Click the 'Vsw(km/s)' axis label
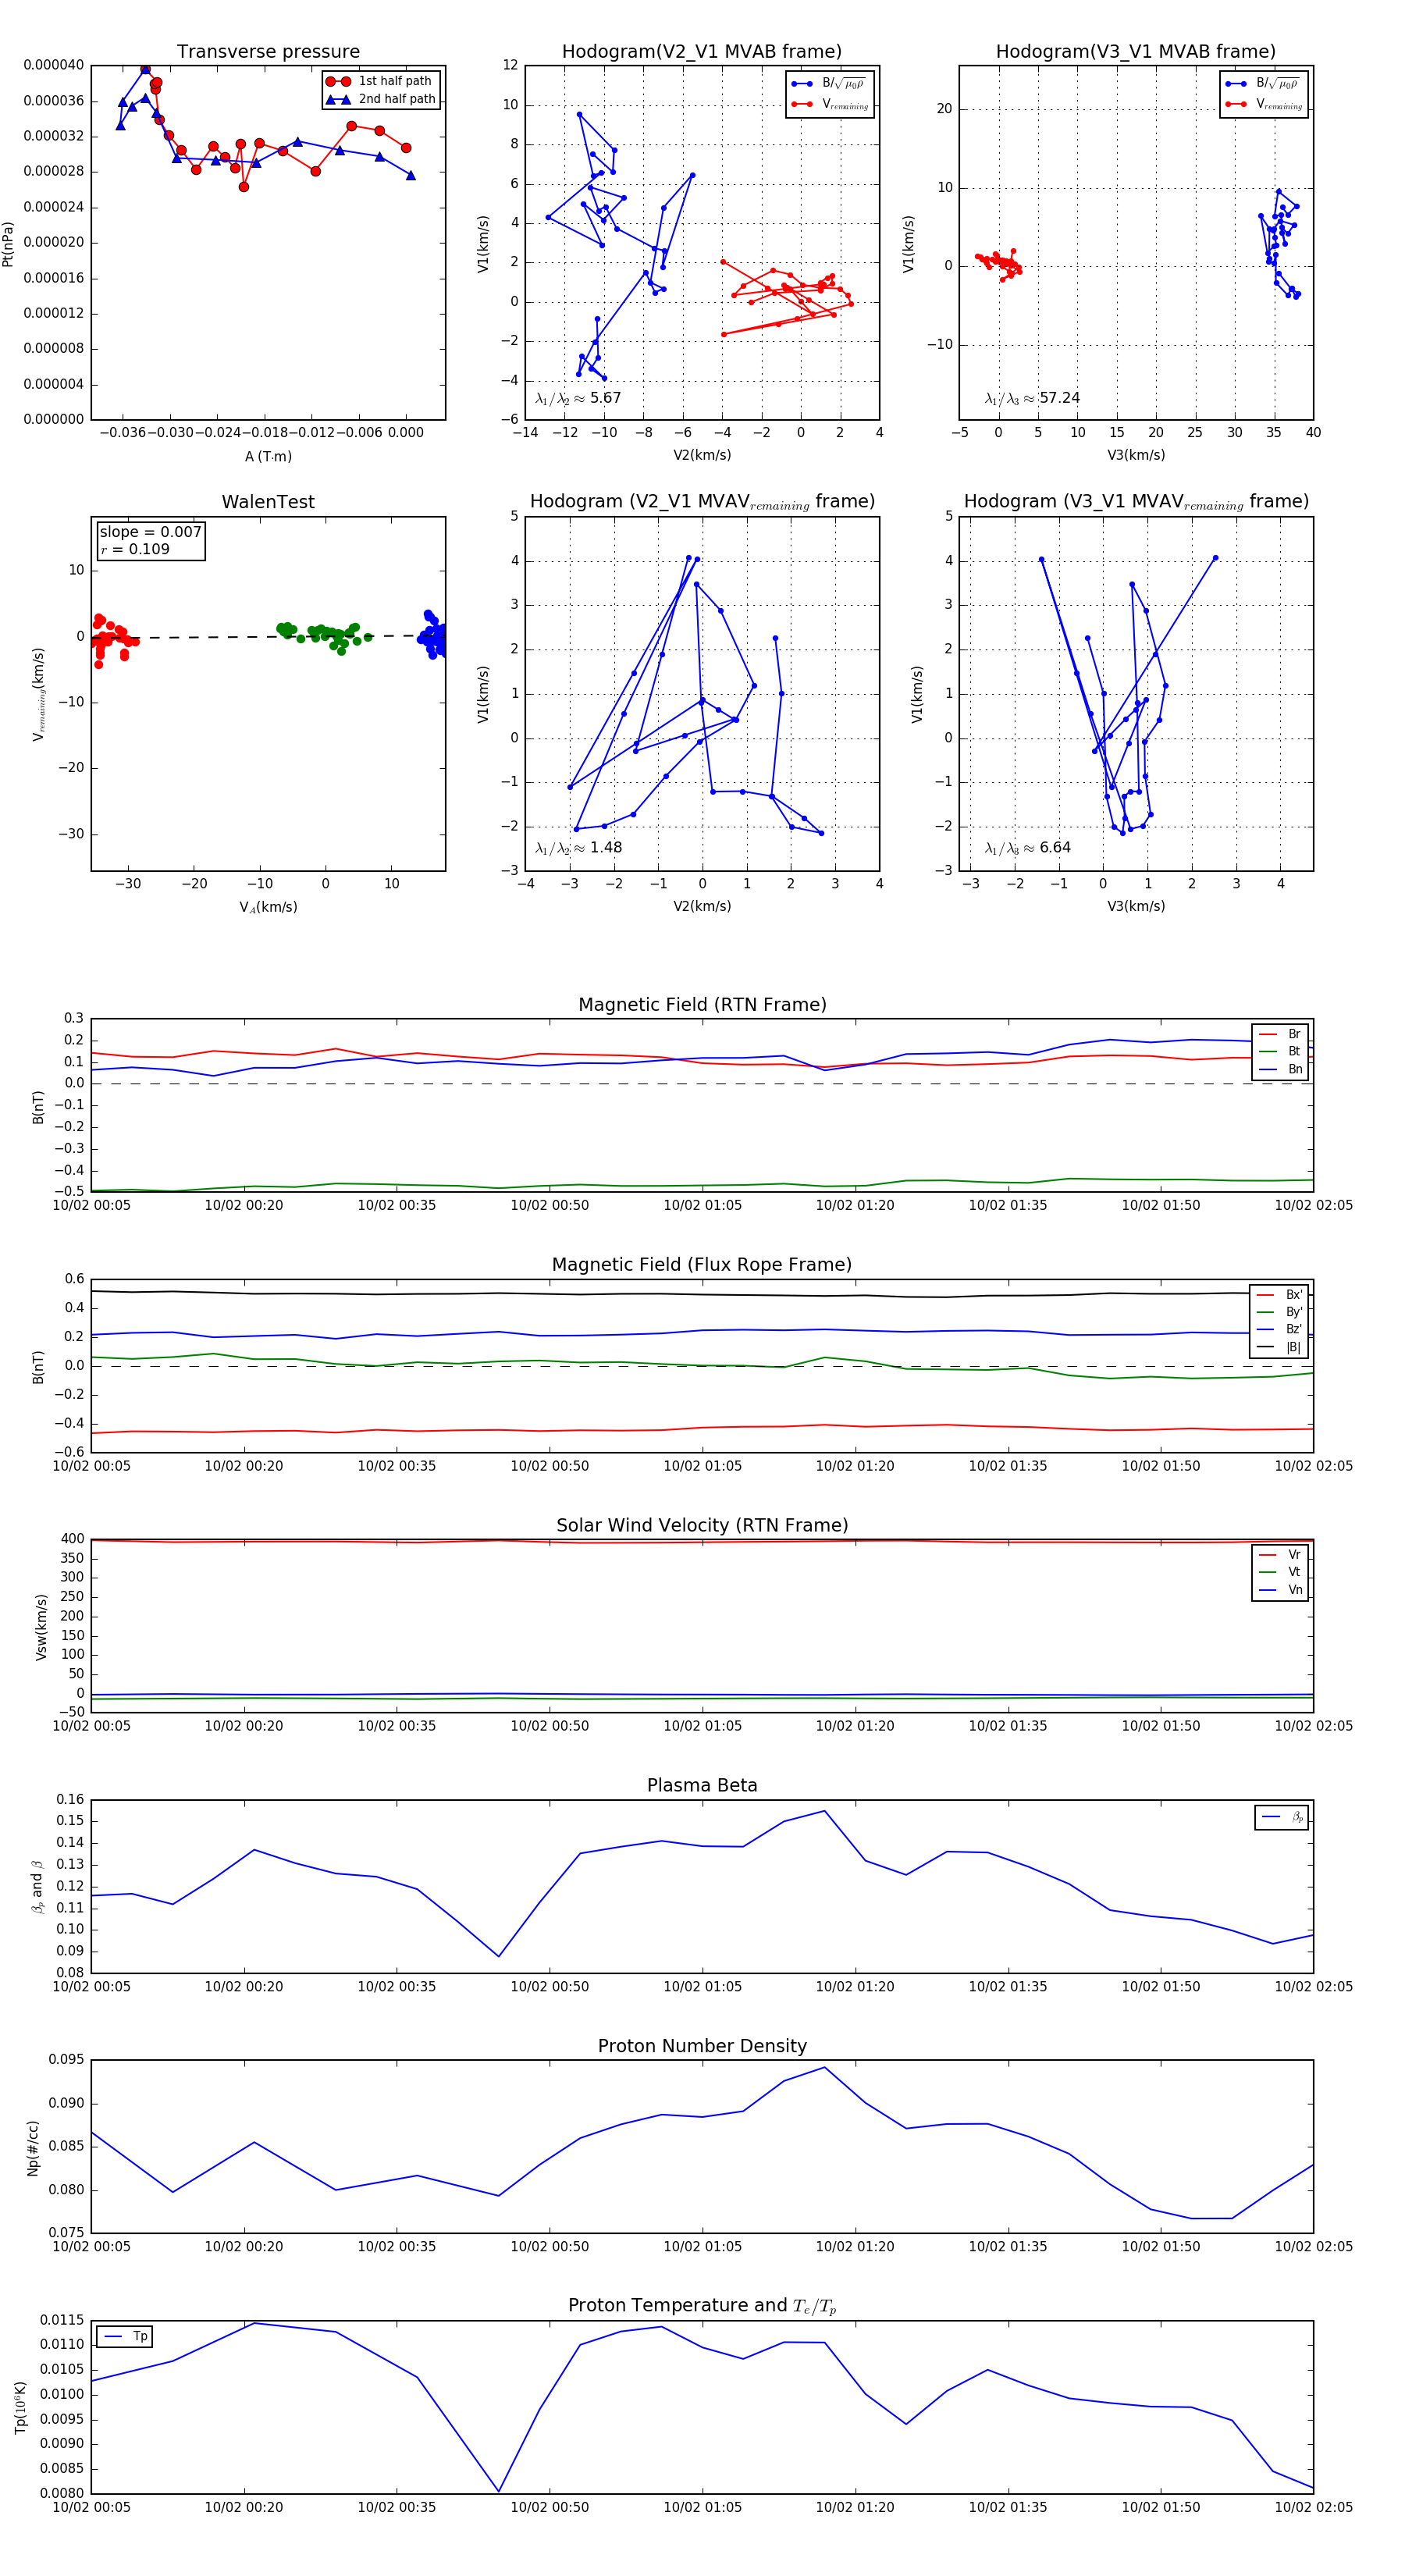1405x2576 pixels. click(41, 1627)
